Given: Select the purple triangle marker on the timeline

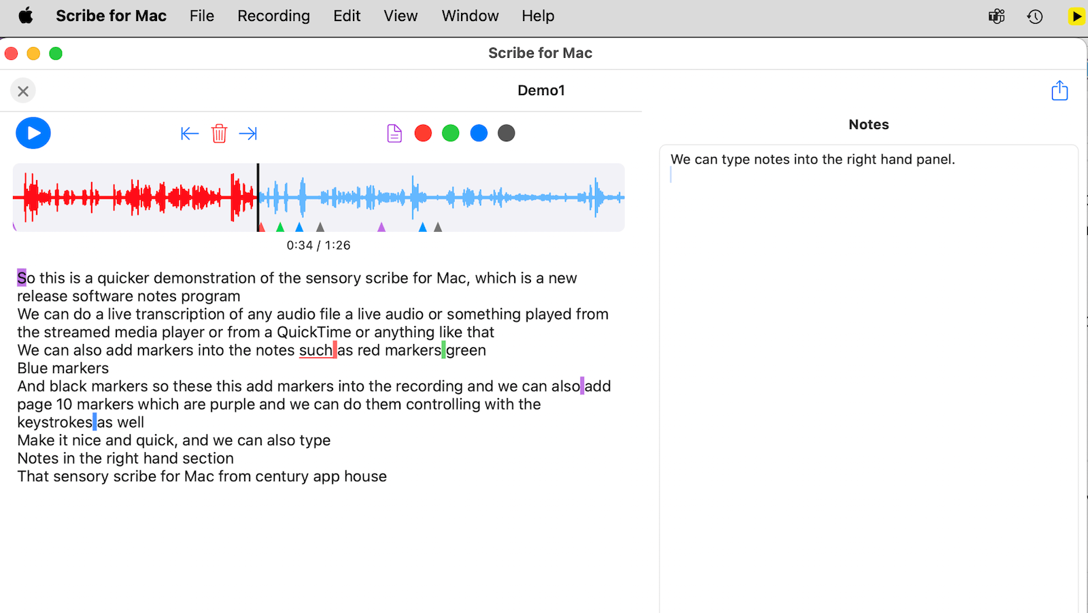Looking at the screenshot, I should pyautogui.click(x=383, y=228).
